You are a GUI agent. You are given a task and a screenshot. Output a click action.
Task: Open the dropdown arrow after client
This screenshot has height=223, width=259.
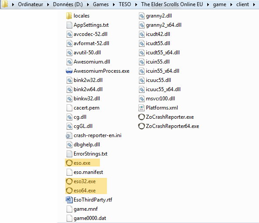[x=254, y=4]
